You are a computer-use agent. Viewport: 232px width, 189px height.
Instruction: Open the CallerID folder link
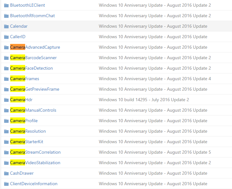(18, 37)
